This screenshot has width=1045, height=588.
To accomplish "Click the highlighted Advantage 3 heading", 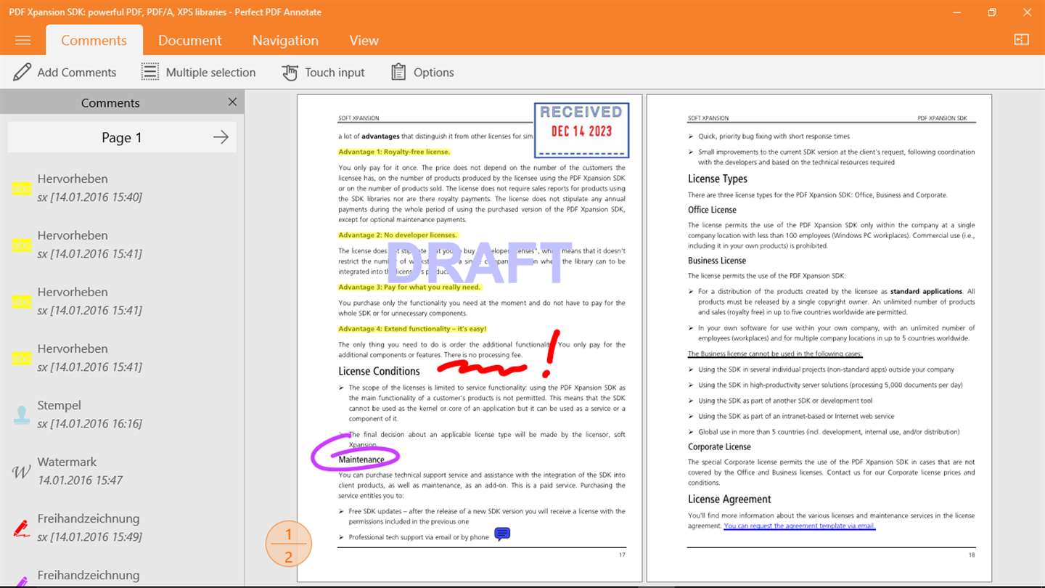I will [409, 287].
